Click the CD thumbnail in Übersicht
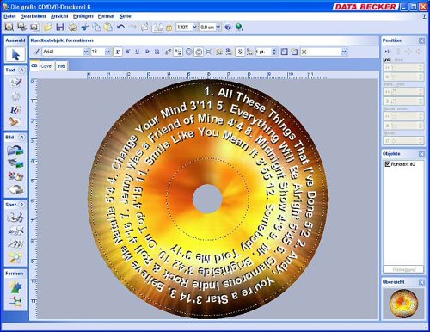Viewport: 430px width, 332px height. point(403,304)
